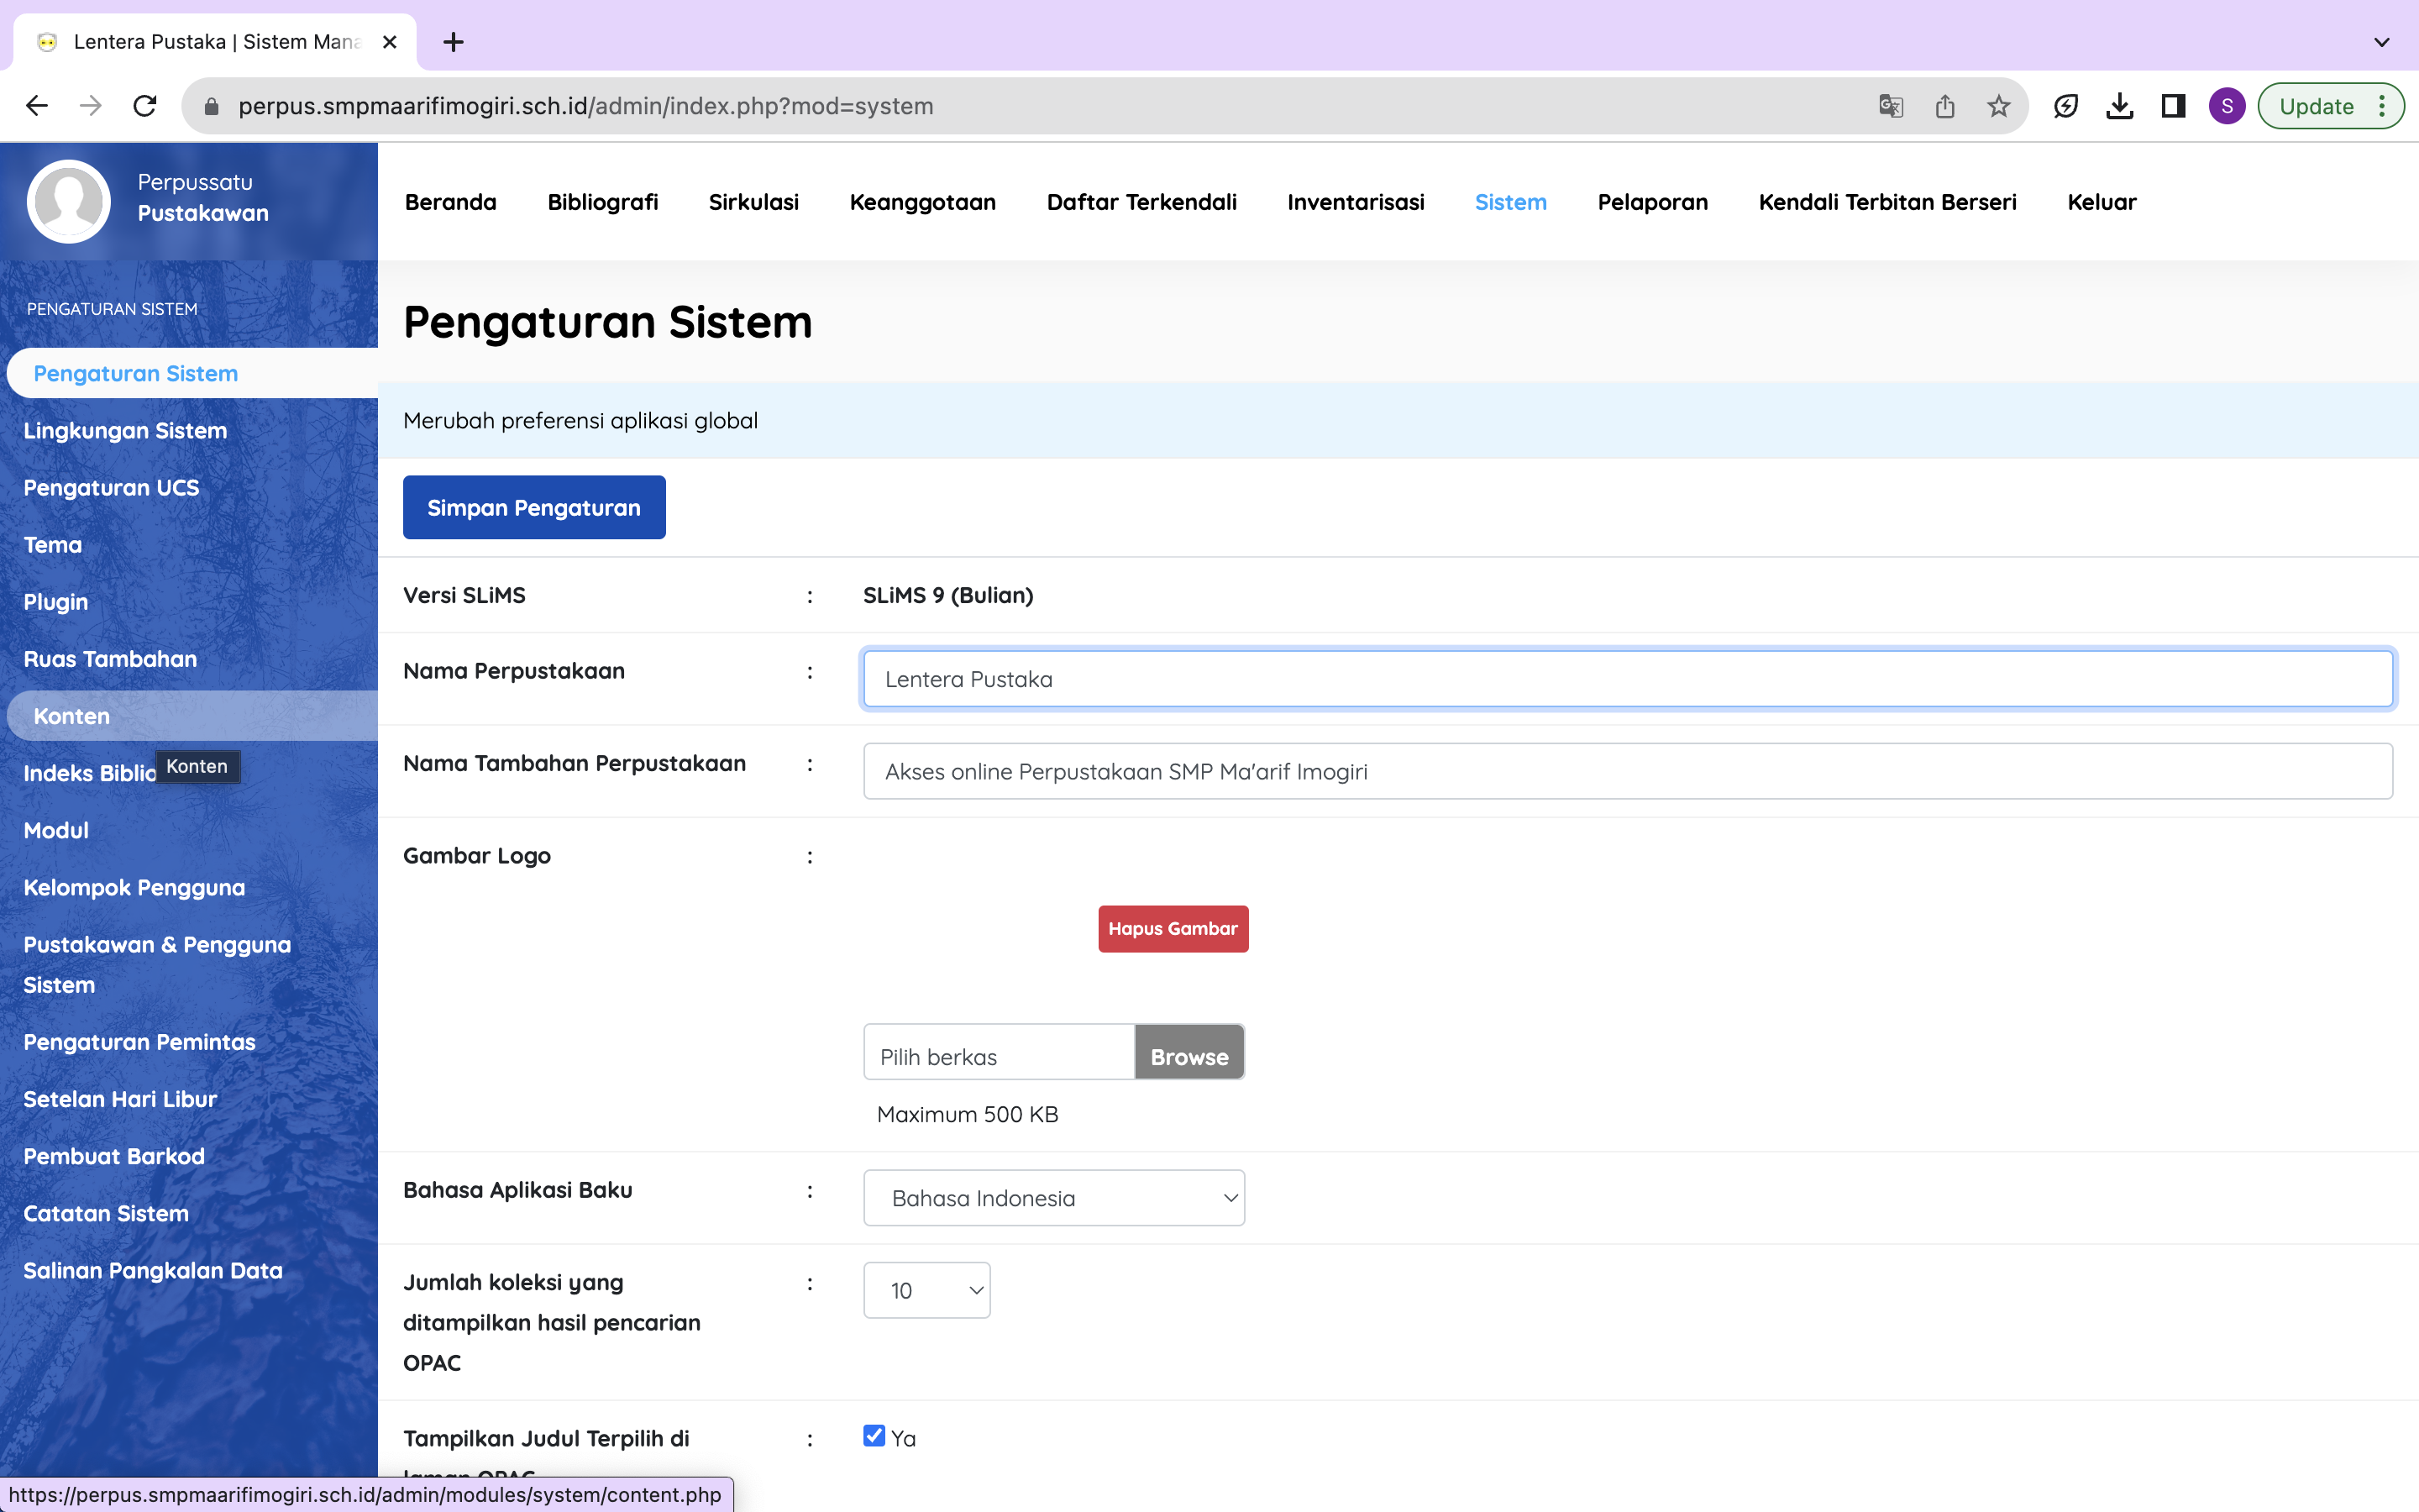Open the Bibliografi menu

[603, 202]
